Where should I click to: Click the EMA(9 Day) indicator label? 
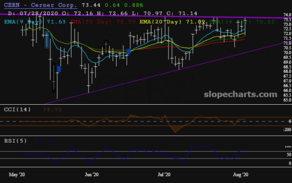[x=23, y=20]
